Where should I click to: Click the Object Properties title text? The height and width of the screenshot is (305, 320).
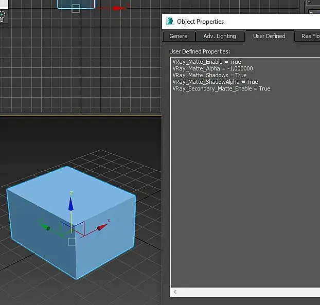click(x=201, y=22)
